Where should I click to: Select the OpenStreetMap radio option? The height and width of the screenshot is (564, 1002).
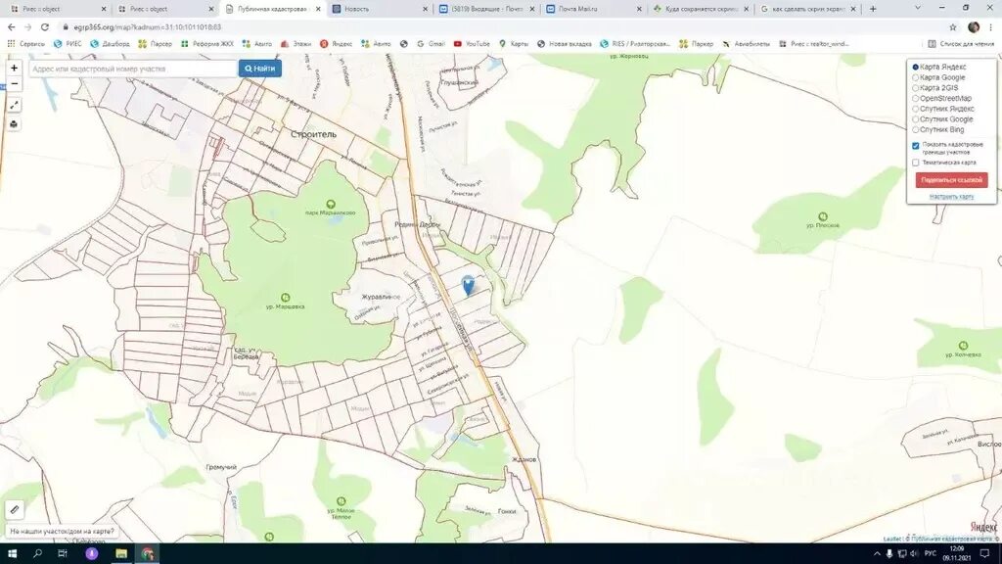916,99
